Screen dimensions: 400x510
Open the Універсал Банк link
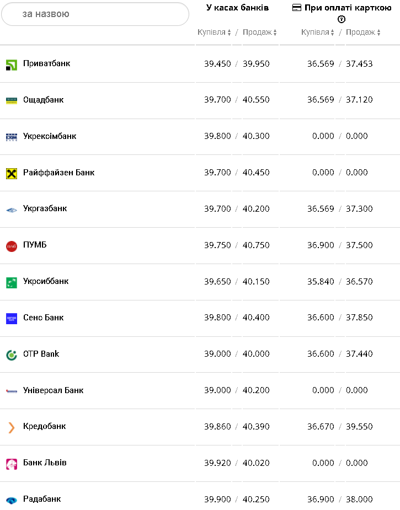click(x=54, y=390)
